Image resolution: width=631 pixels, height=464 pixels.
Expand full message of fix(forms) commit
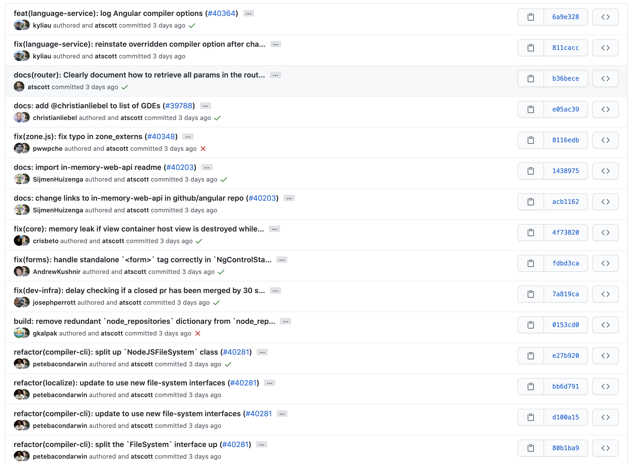tap(281, 260)
